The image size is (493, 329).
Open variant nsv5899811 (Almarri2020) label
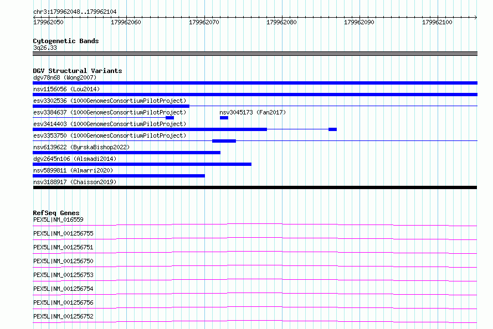tap(73, 170)
